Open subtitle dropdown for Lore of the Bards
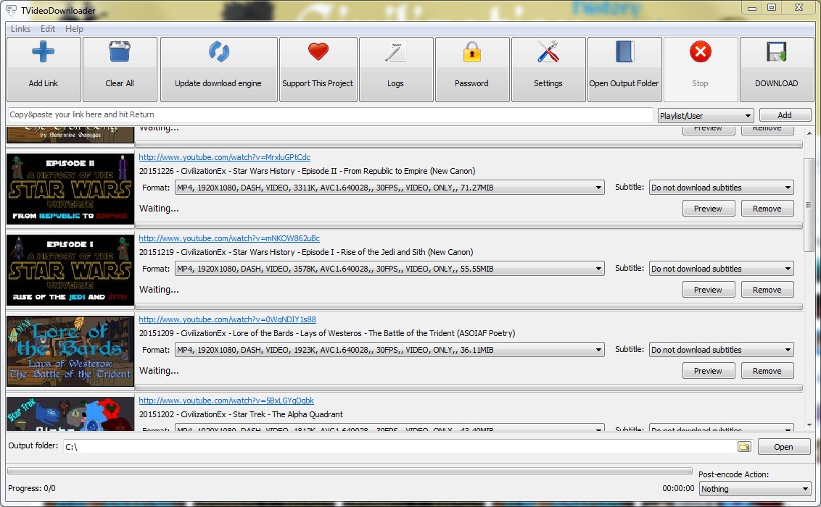The width and height of the screenshot is (821, 507). tap(721, 350)
